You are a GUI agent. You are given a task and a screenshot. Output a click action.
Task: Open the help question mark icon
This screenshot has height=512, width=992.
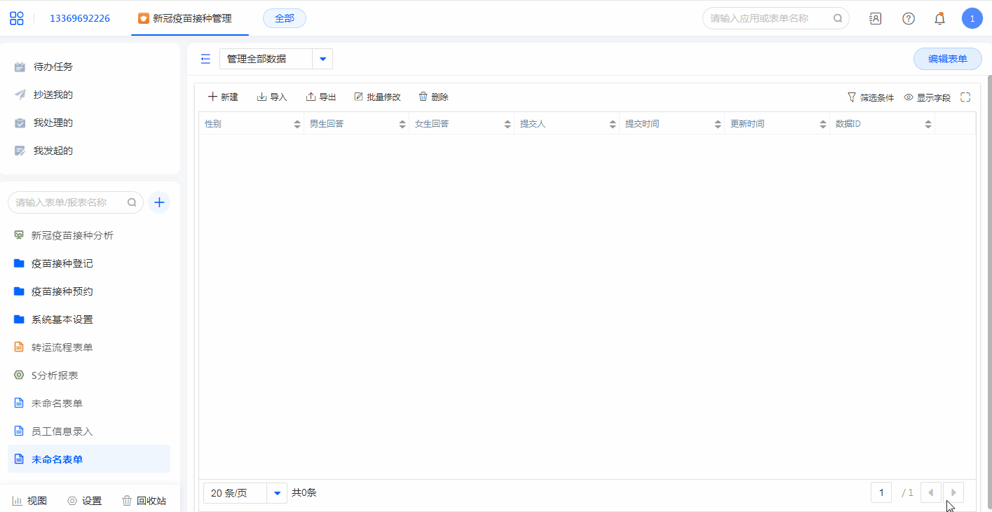tap(908, 19)
